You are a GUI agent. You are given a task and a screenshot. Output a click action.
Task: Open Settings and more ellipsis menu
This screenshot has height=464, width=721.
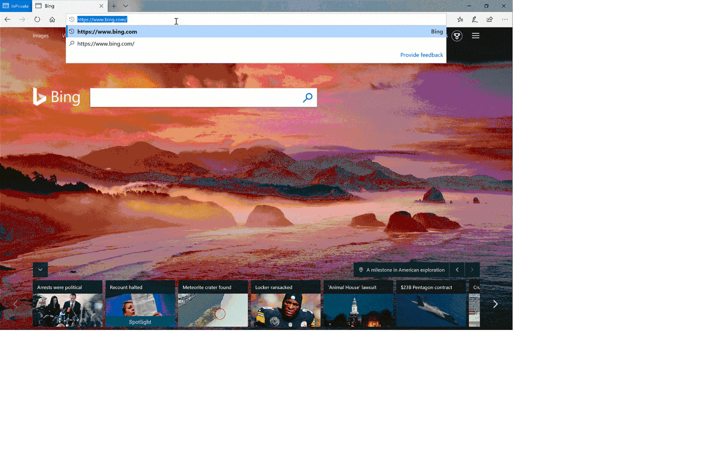pos(505,19)
